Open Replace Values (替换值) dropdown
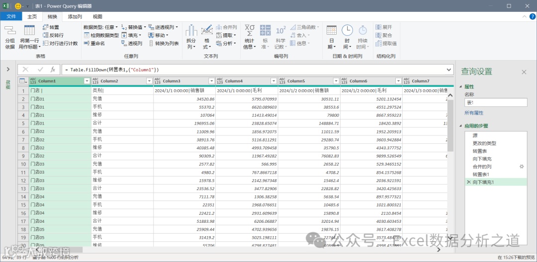The width and height of the screenshot is (537, 262). coord(134,27)
